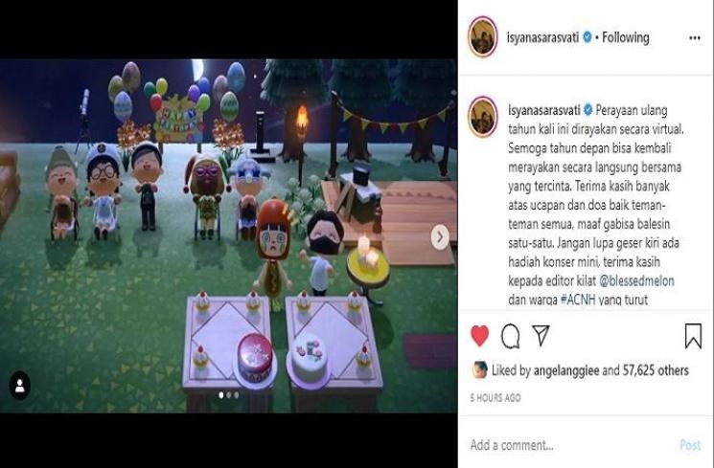Image resolution: width=714 pixels, height=468 pixels.
Task: View the 57,625 others likes list
Action: coord(656,370)
